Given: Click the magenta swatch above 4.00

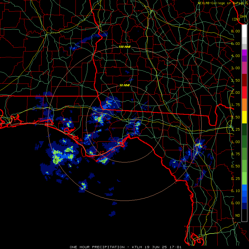Looking at the screenshot, I should click(x=244, y=53).
